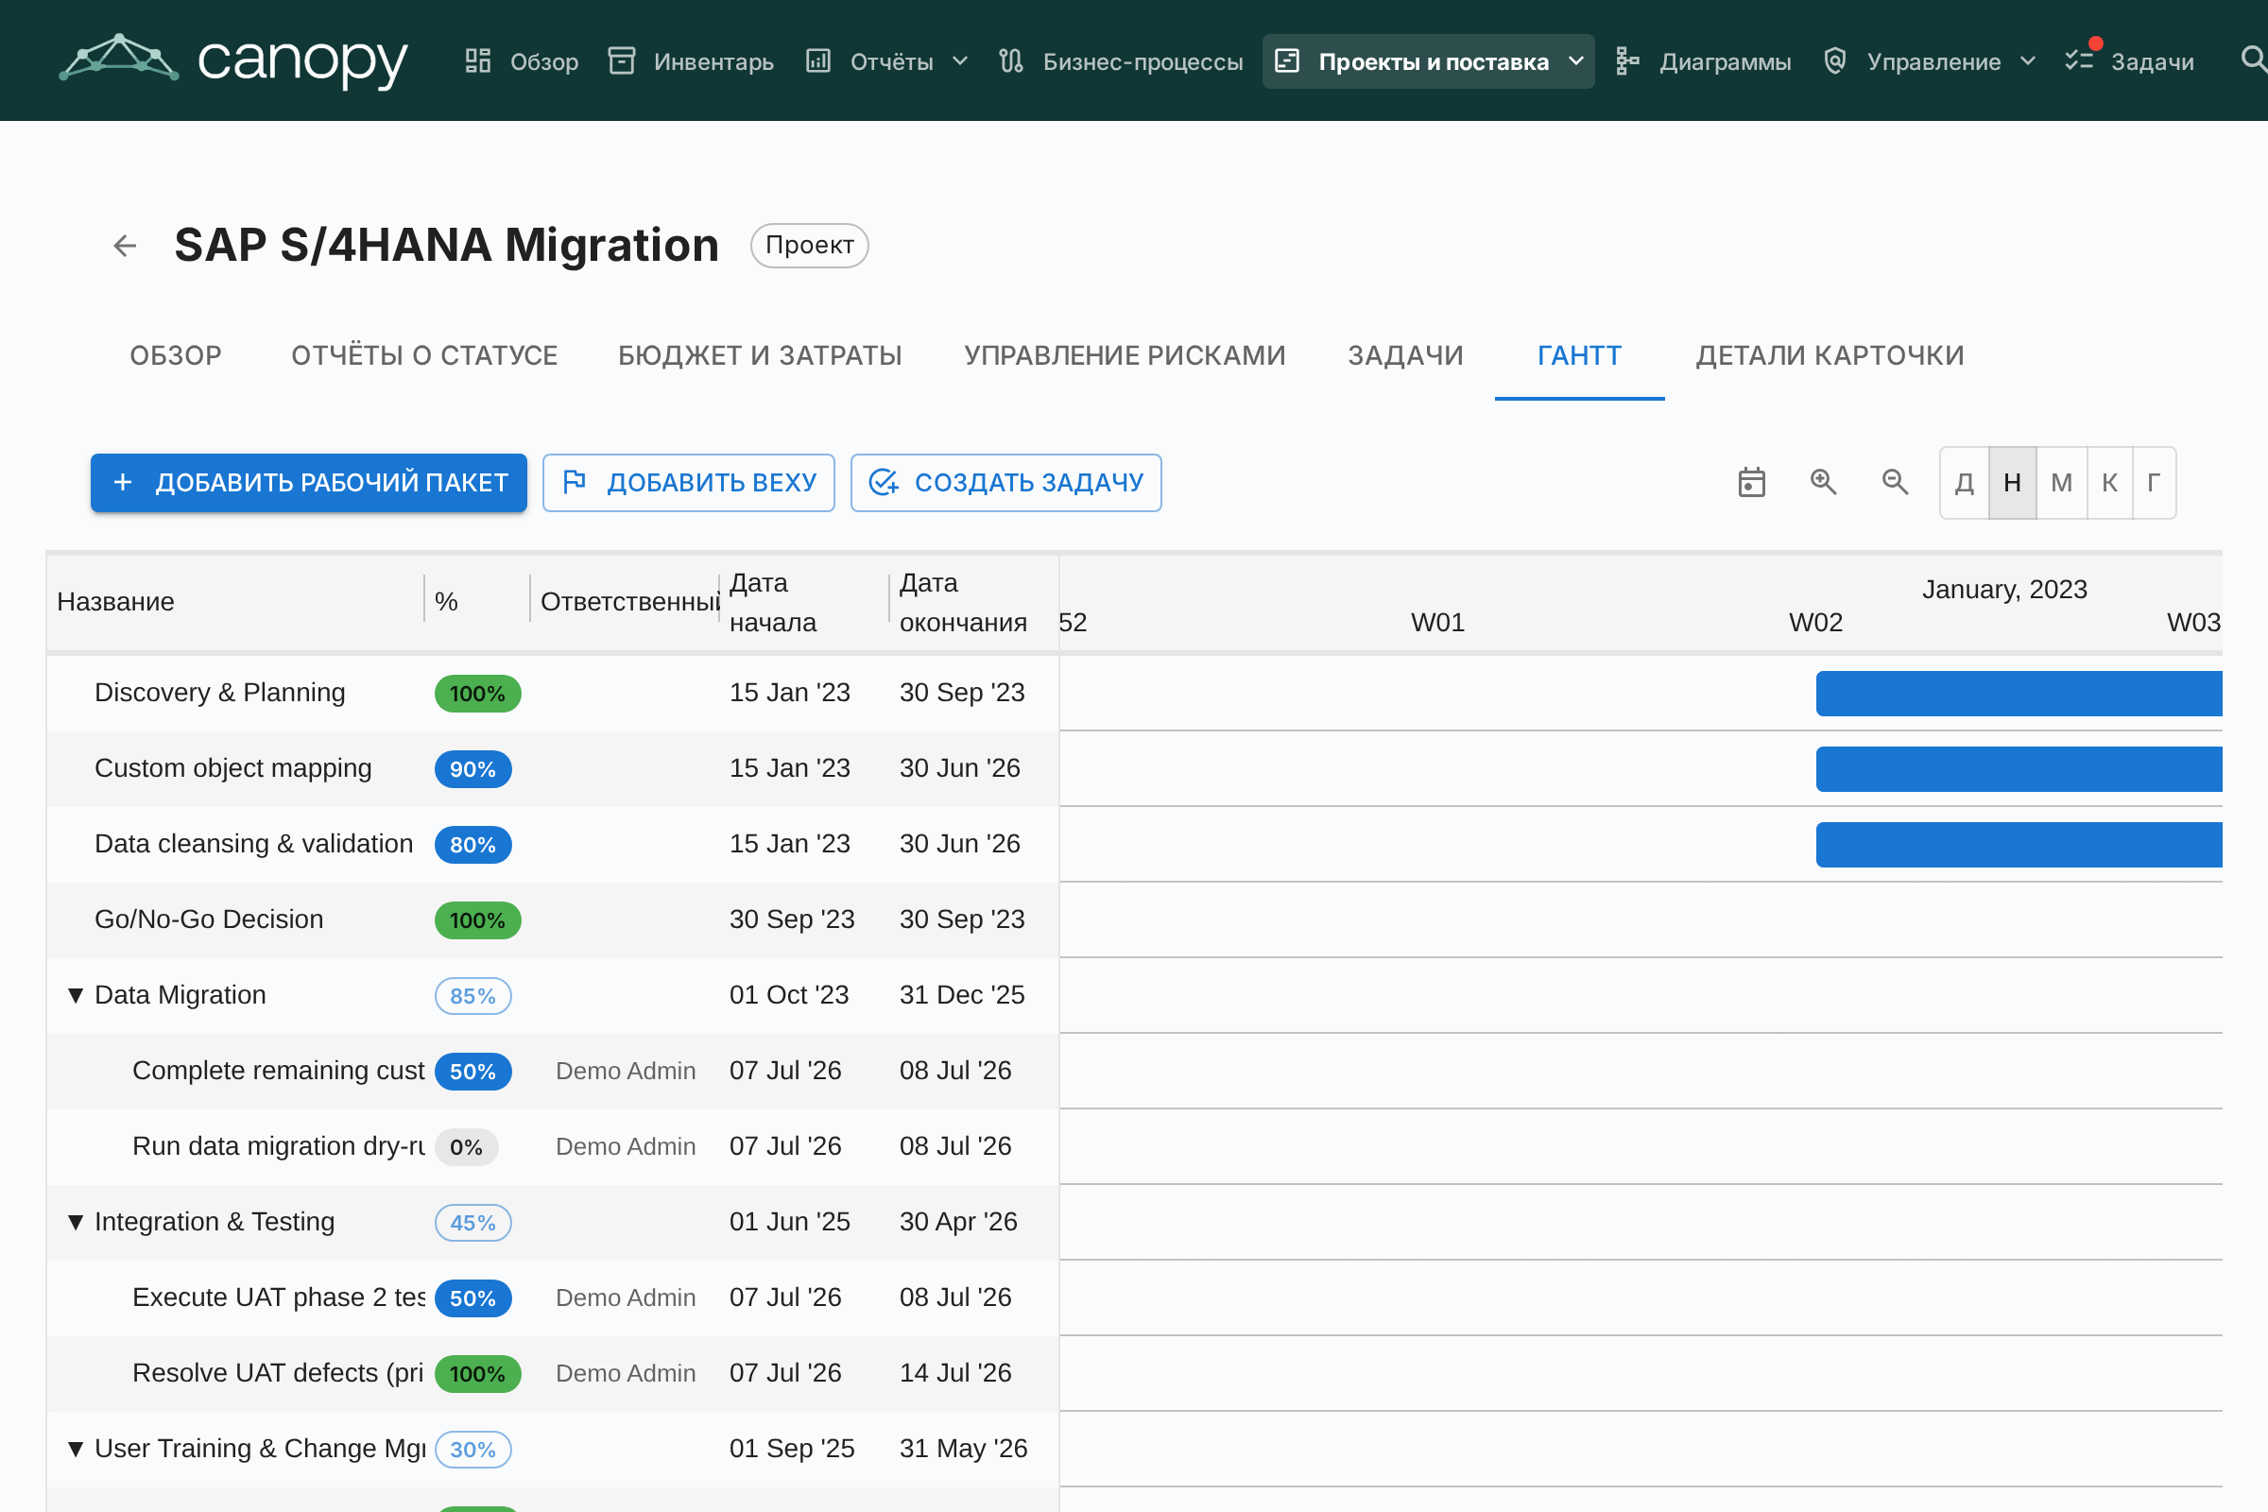Image resolution: width=2268 pixels, height=1512 pixels.
Task: Click the ДОБАВИТЬ ВЕХУ button
Action: (689, 482)
